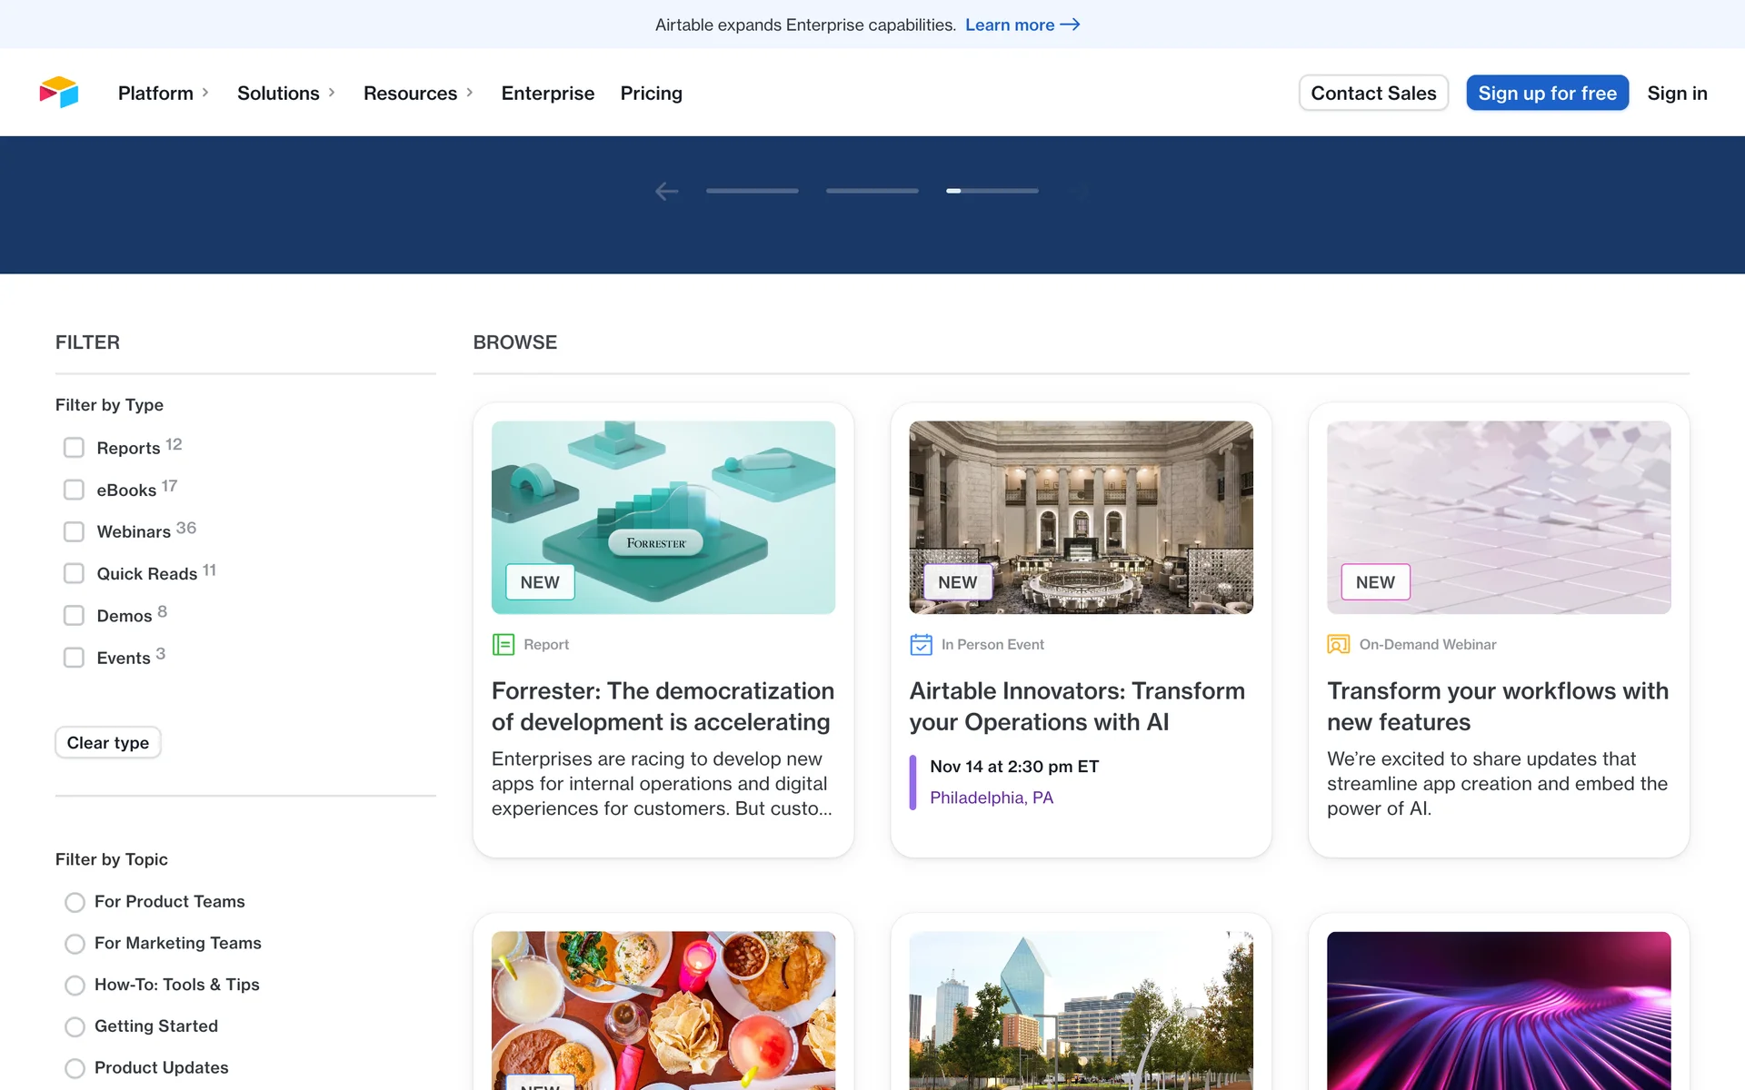
Task: Click the In Person Event calendar icon
Action: (x=921, y=644)
